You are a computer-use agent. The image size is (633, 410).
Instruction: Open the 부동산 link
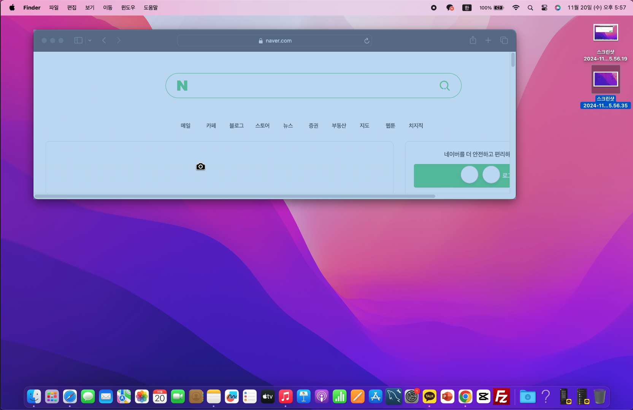(339, 126)
